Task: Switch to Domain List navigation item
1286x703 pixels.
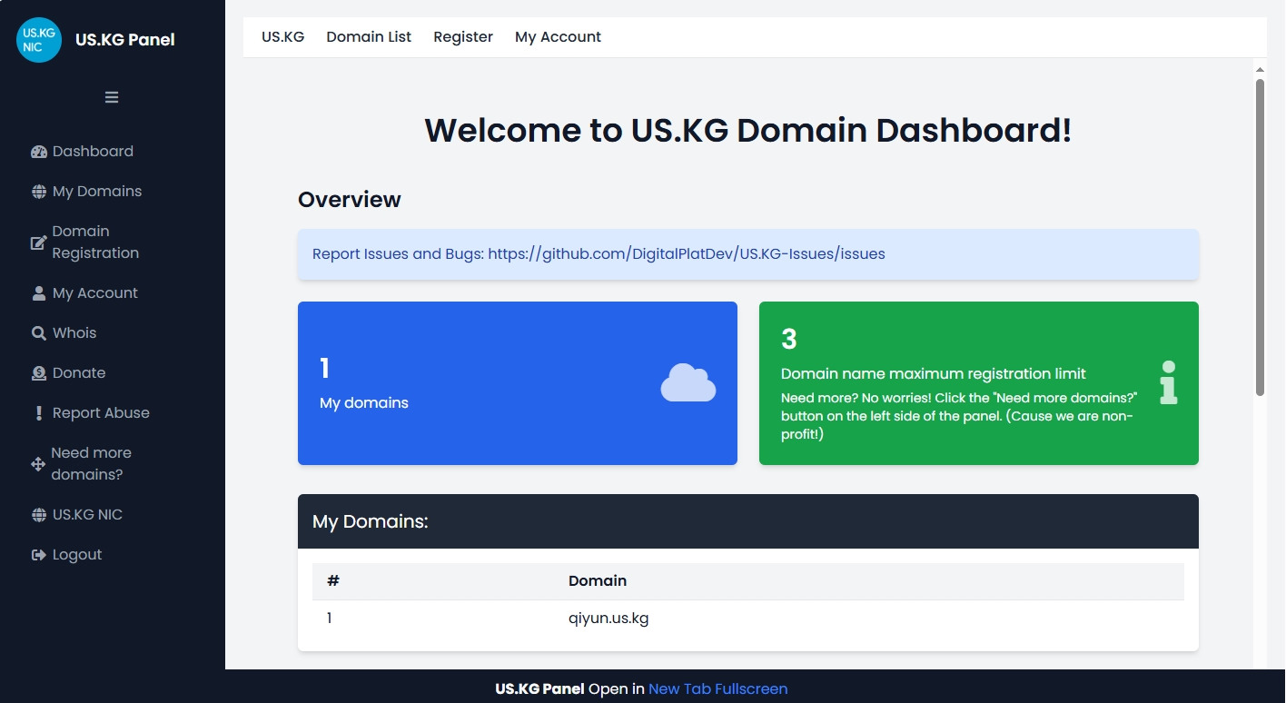Action: 368,36
